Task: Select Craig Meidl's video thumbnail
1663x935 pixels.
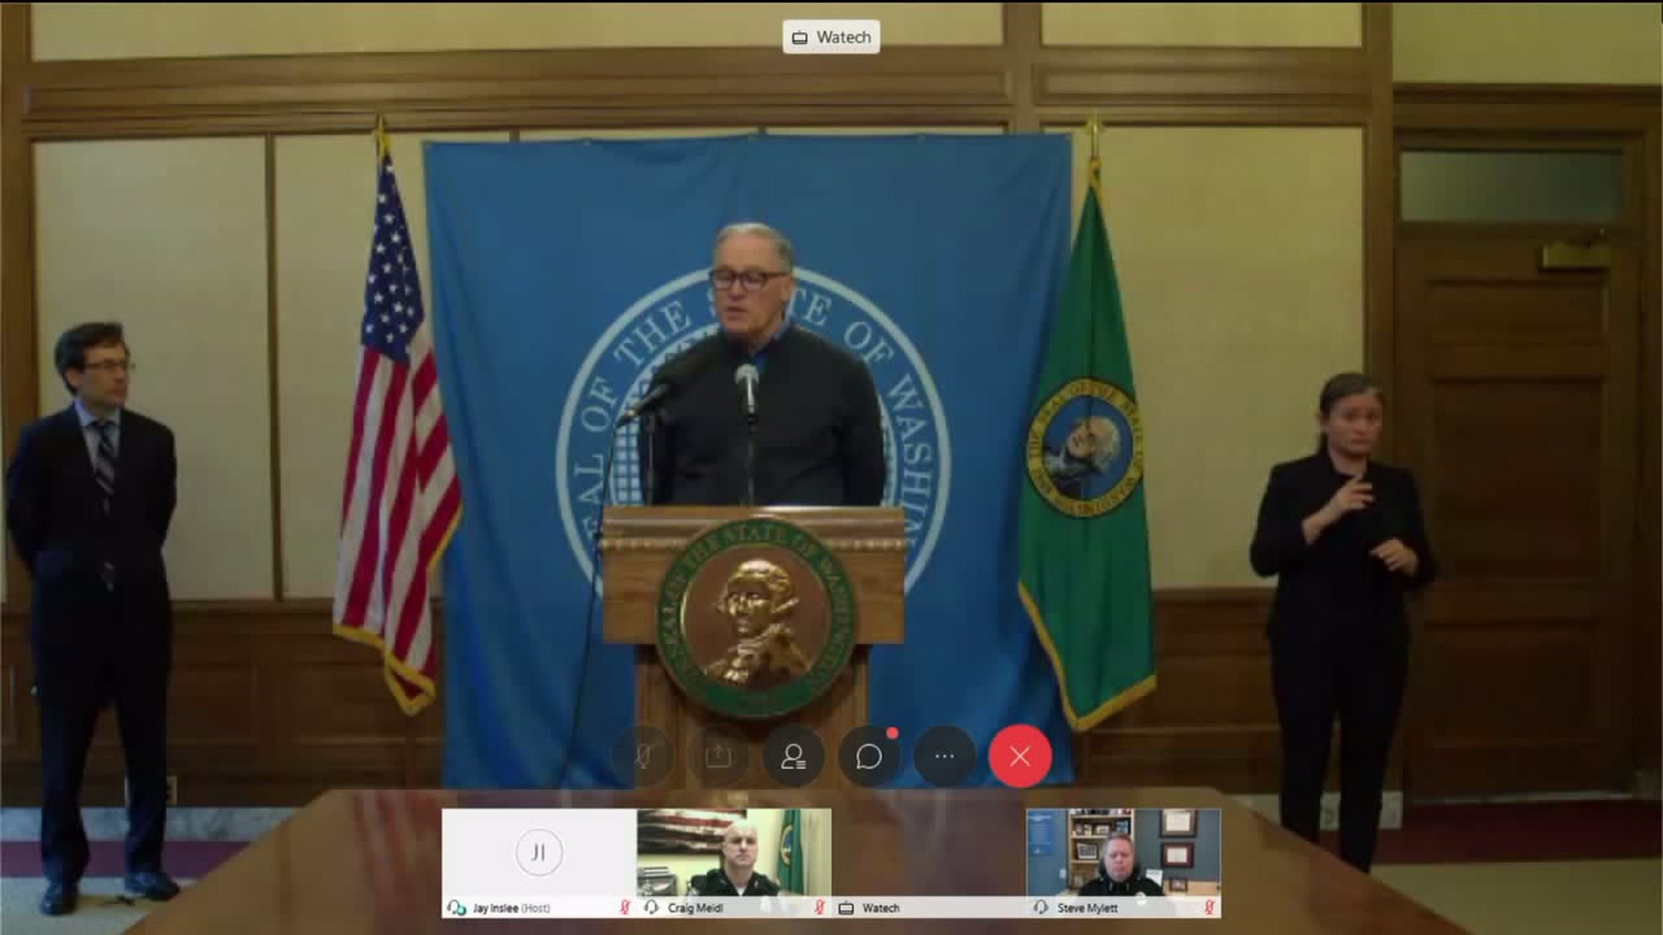Action: 734,853
